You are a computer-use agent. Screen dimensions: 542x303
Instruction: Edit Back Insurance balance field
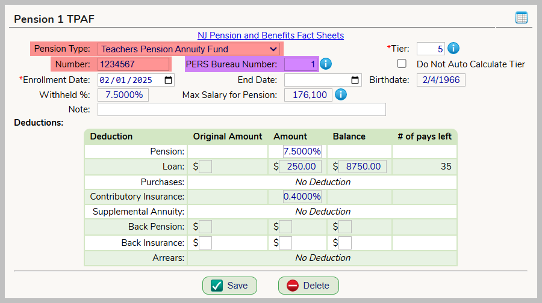click(345, 243)
